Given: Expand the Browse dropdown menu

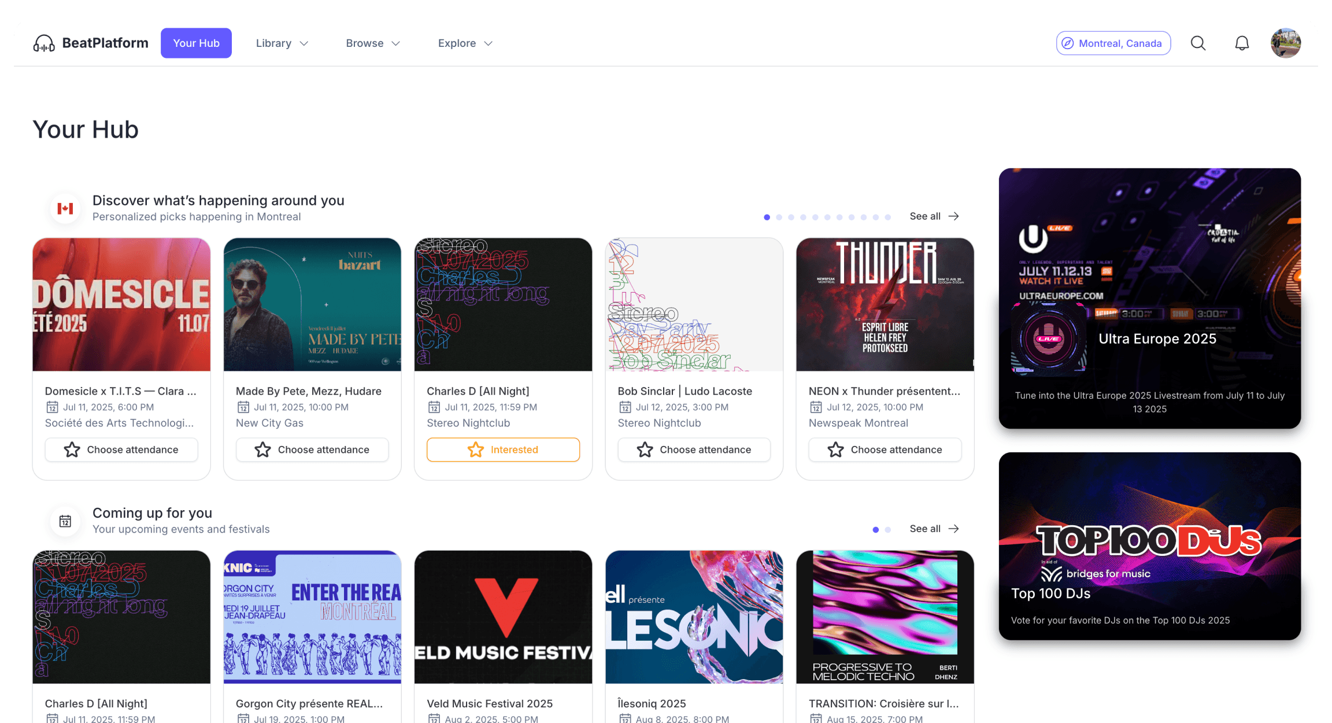Looking at the screenshot, I should tap(373, 43).
